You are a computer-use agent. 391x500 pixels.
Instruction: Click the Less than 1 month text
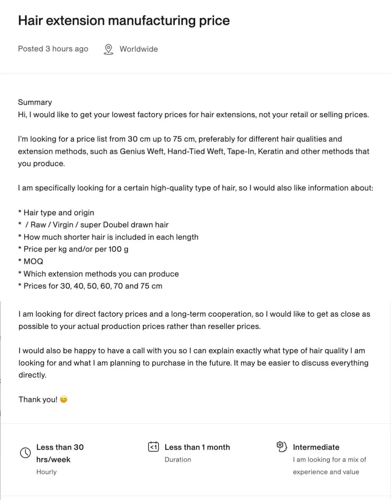(197, 447)
